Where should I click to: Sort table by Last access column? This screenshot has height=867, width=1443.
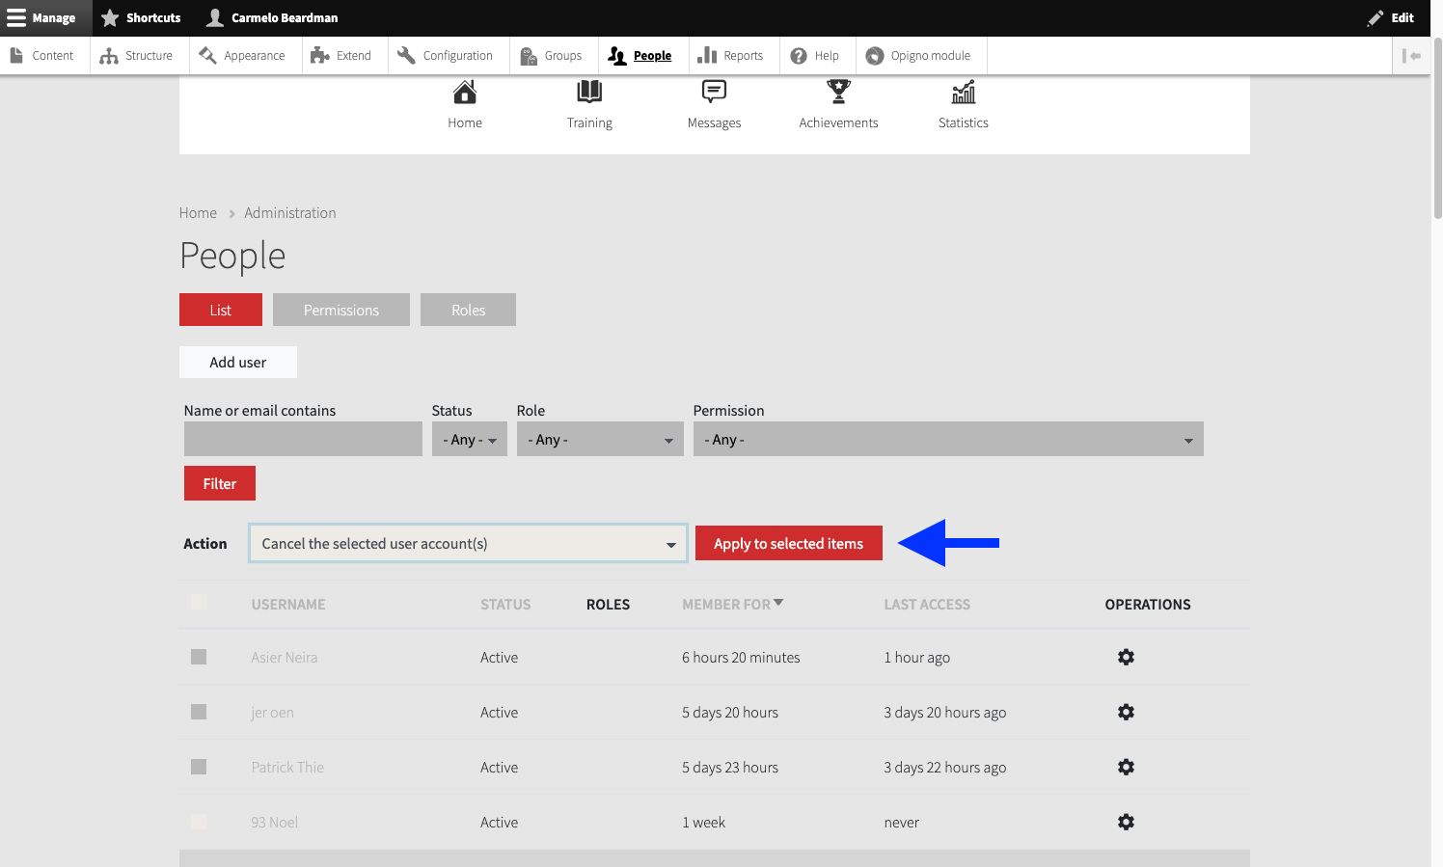[927, 605]
